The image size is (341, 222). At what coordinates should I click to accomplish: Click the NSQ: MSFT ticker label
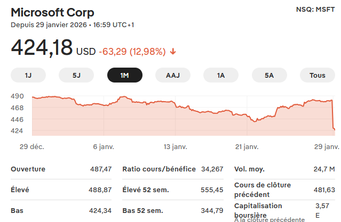point(314,10)
